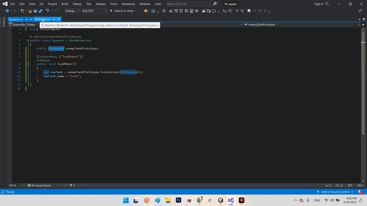The image size is (367, 206).
Task: Click the code cleanup brush icon
Action: (71, 185)
